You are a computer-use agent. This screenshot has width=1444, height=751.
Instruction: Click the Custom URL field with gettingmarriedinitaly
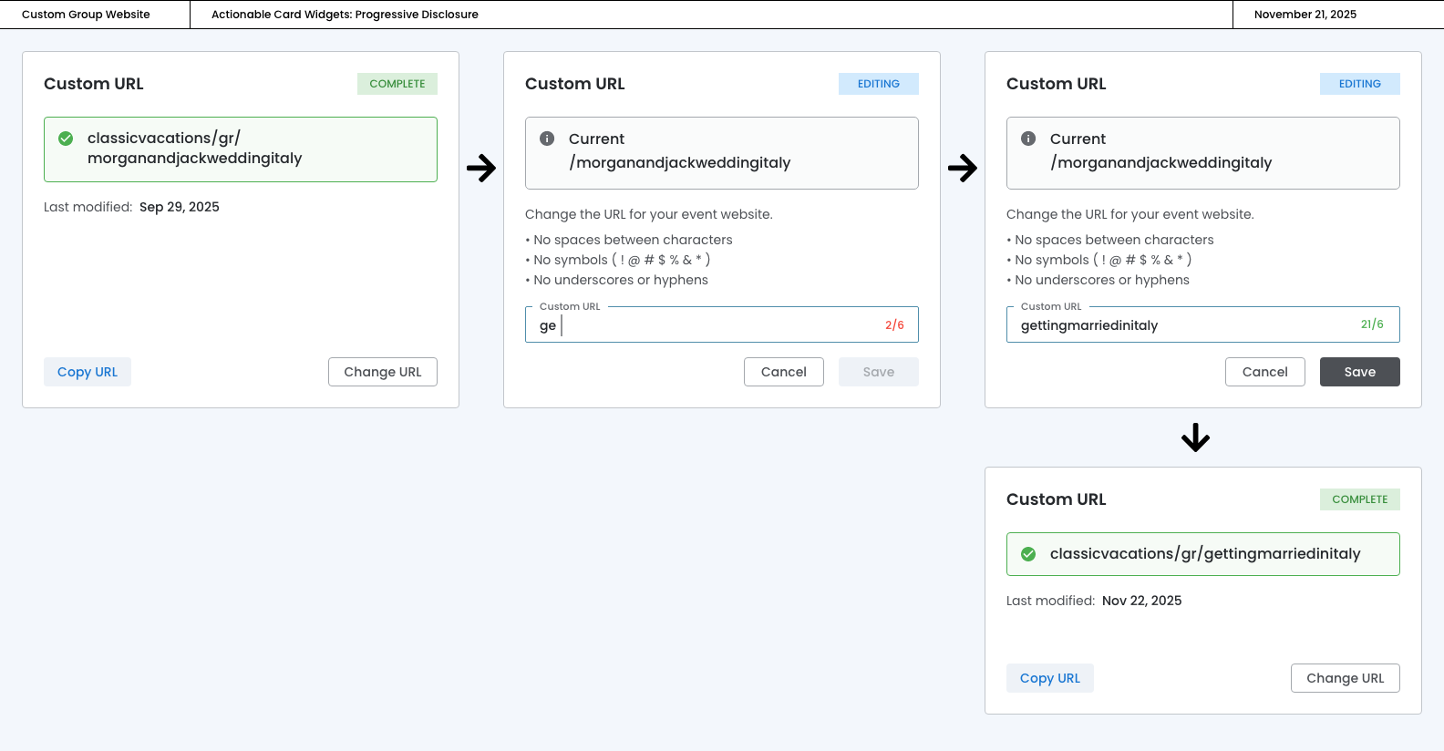click(x=1185, y=325)
